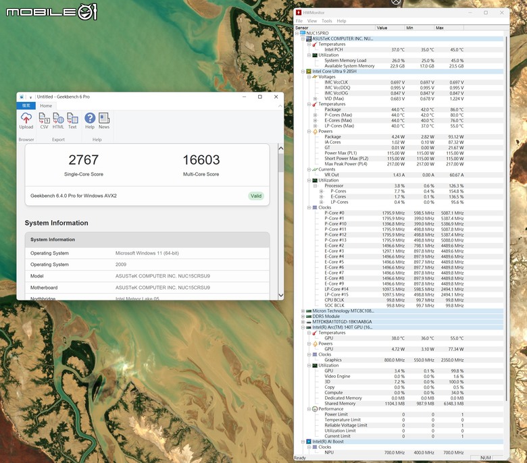The width and height of the screenshot is (527, 463).
Task: Click the Value column header
Action: click(390, 28)
